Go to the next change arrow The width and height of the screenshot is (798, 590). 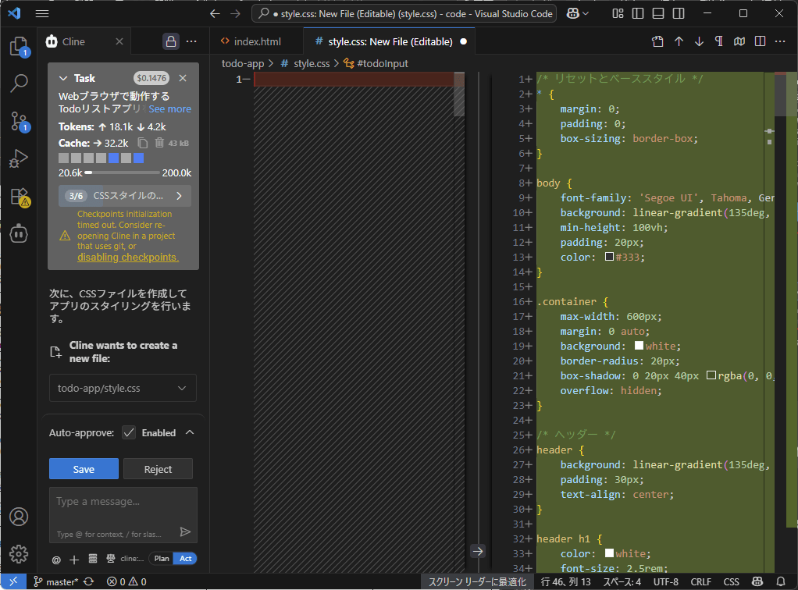point(699,41)
